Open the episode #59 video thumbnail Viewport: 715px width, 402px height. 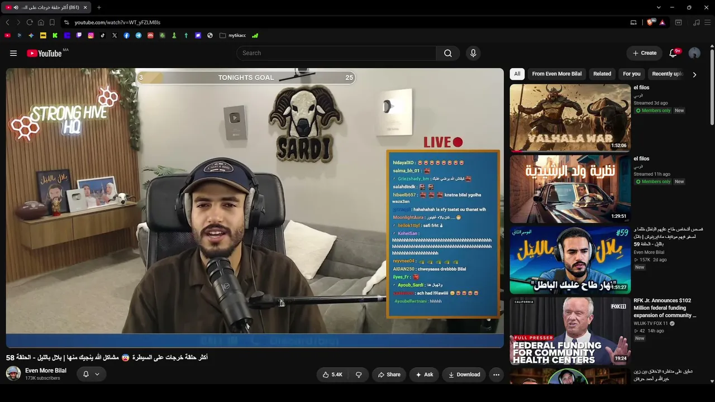pos(570,260)
